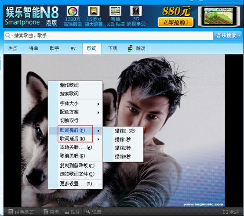
Task: Choose 提前2秒 in the submenu
Action: pos(123,148)
